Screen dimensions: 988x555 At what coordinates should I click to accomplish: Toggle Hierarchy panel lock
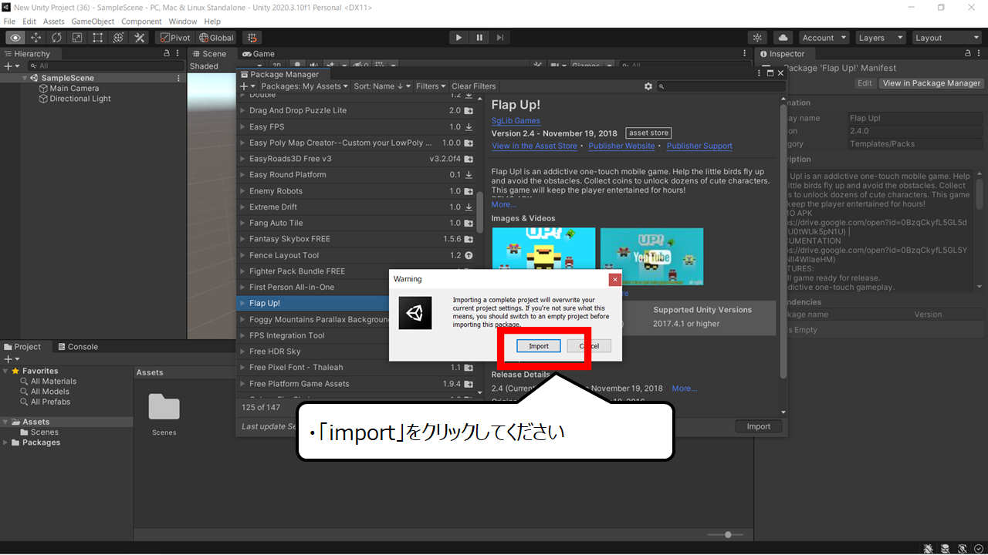(x=167, y=54)
